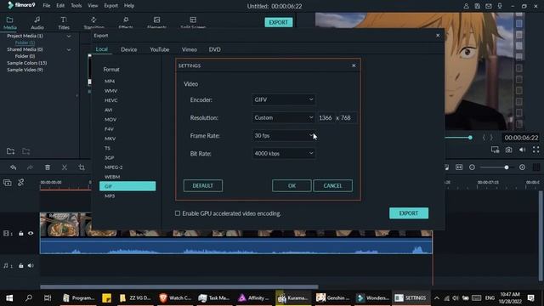
Task: Open the Windows Start menu
Action: 9,297
